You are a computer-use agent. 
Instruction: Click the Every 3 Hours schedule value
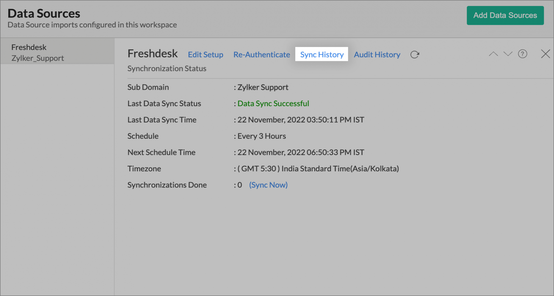point(261,136)
